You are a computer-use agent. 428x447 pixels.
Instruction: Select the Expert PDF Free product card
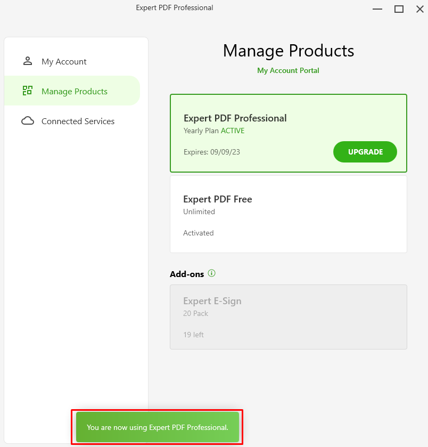point(289,214)
